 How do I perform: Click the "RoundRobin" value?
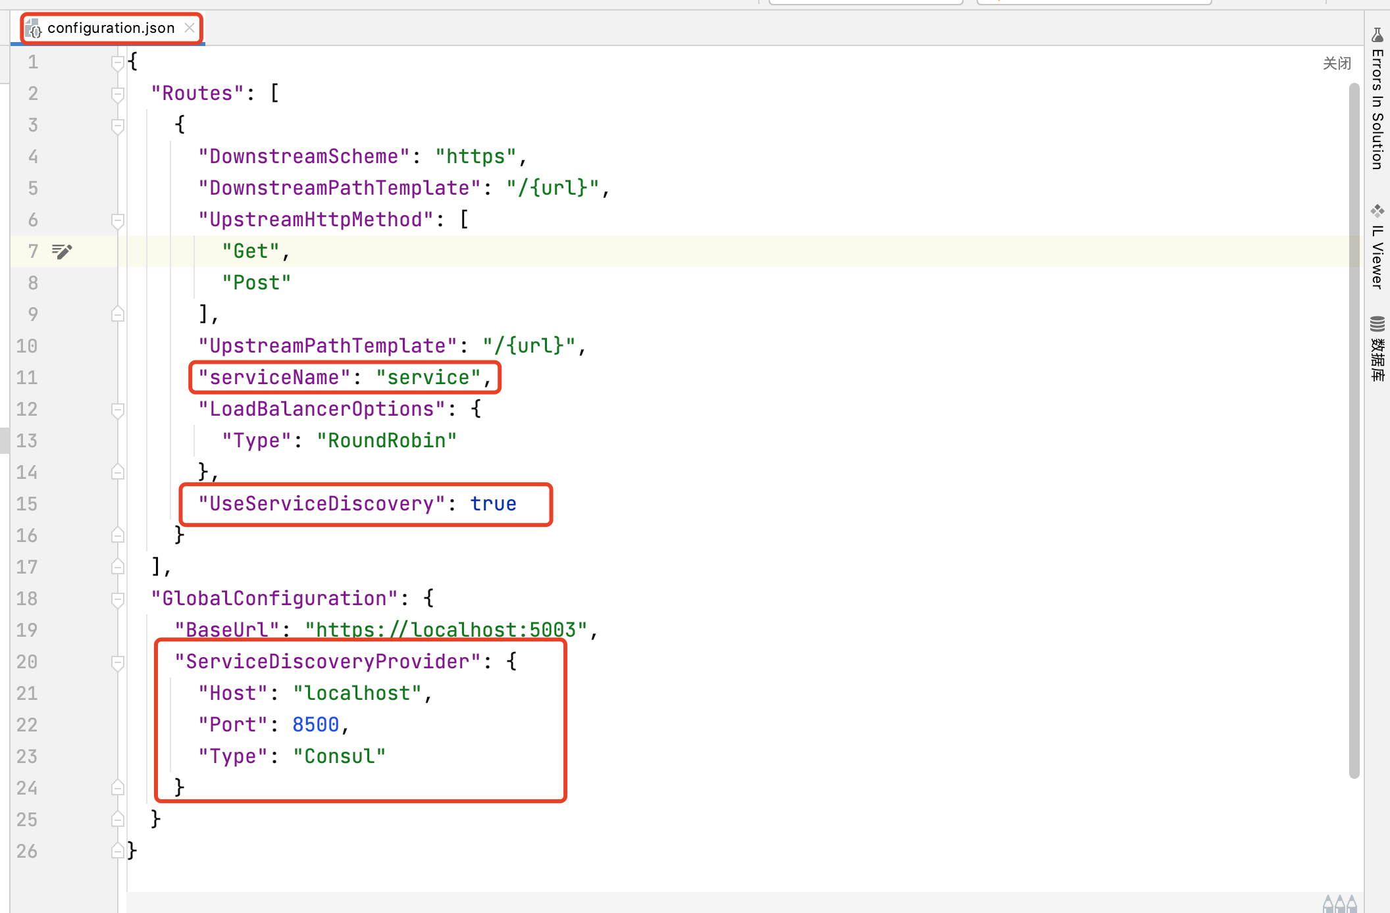(x=387, y=441)
